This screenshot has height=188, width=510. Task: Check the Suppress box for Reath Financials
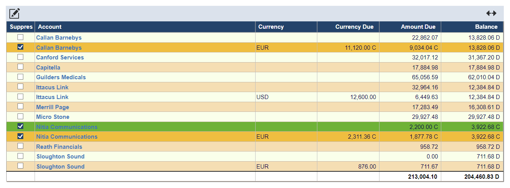pyautogui.click(x=20, y=146)
